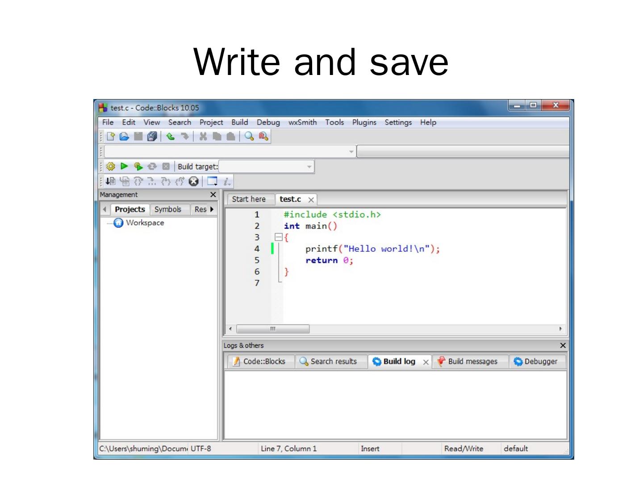The height and width of the screenshot is (482, 643).
Task: Select the Workspace tree item
Action: [x=144, y=223]
